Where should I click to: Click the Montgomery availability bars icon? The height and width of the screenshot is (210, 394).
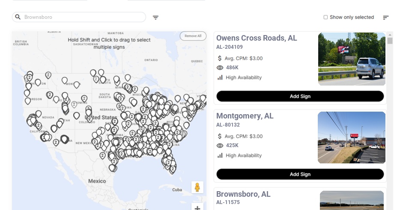[x=220, y=155]
